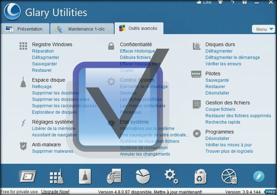Open the 1-click maintenance tool in bottom toolbar

pos(27,176)
